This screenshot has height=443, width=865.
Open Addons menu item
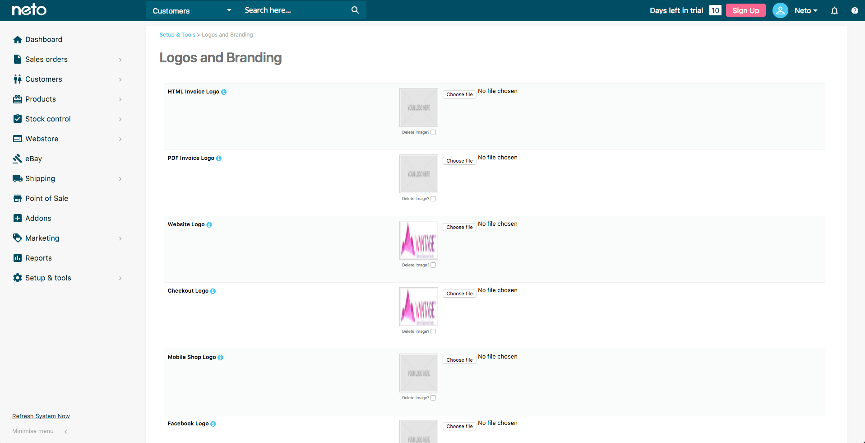tap(38, 218)
